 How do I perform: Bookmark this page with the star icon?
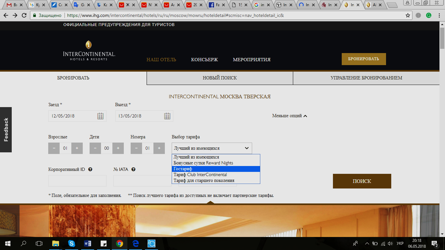(408, 15)
